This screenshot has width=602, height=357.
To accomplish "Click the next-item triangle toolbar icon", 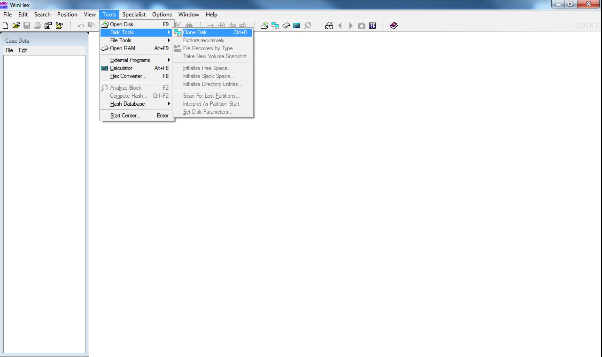I will point(351,25).
